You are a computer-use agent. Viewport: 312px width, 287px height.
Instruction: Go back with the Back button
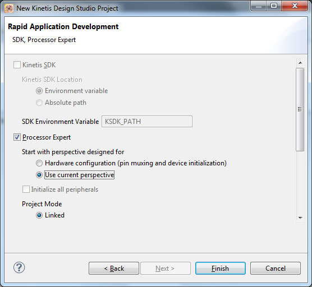(x=114, y=269)
